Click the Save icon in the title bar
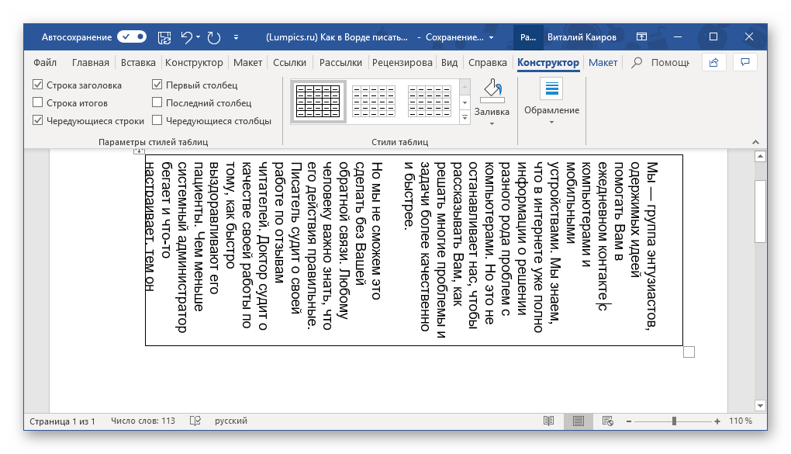The image size is (791, 454). click(164, 36)
